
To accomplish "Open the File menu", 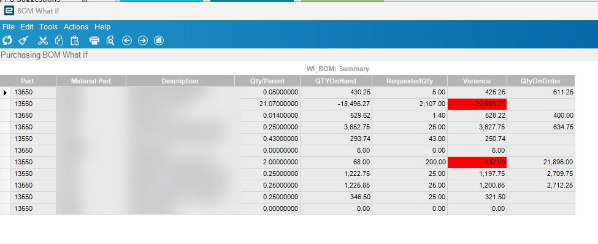I will click(x=9, y=27).
